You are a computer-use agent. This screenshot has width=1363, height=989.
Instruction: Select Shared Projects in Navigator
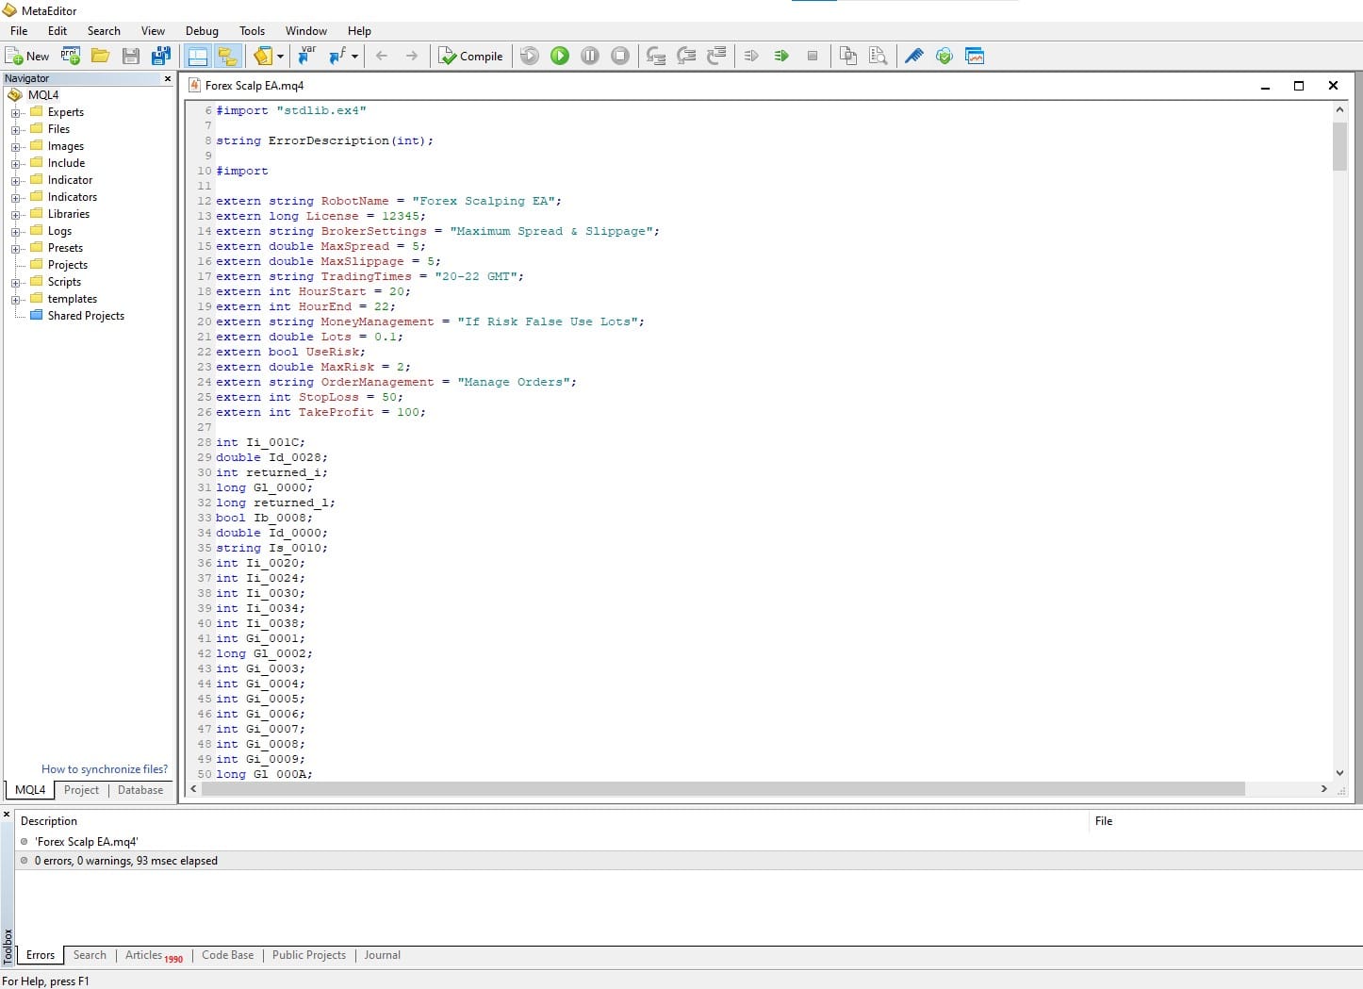point(86,316)
